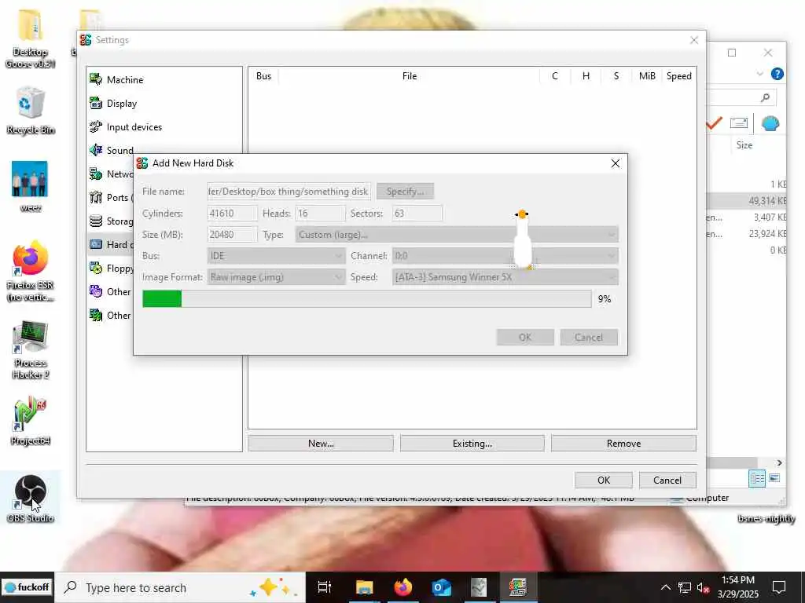
Task: Click the taskbar search box
Action: (180, 587)
